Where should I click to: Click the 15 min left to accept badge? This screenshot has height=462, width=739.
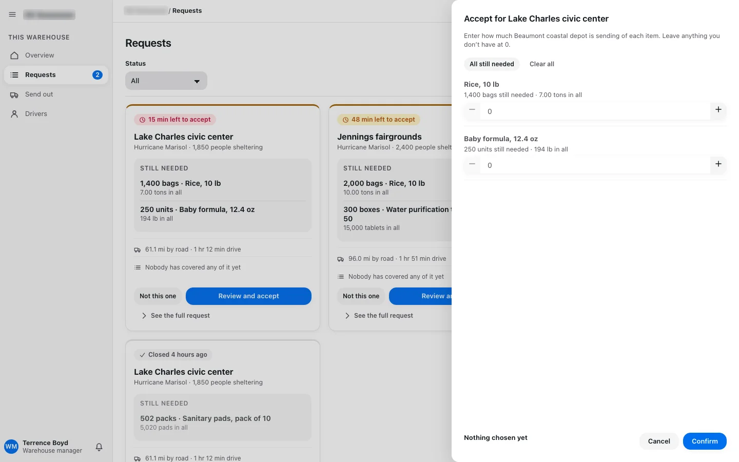pos(175,120)
